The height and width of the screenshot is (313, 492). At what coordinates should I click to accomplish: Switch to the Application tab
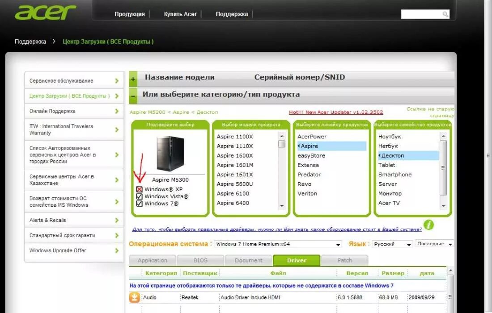(x=153, y=260)
